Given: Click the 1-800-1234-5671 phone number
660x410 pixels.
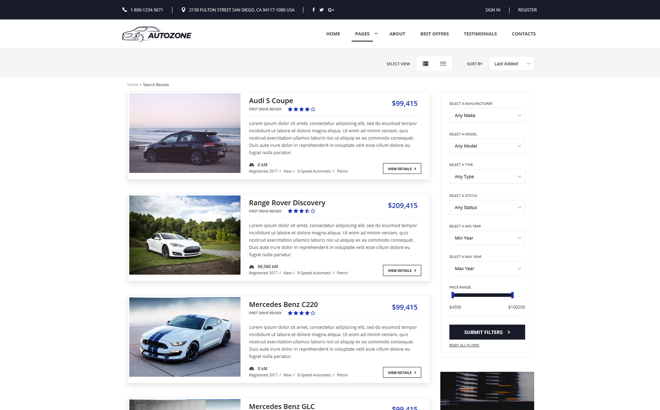Looking at the screenshot, I should [x=146, y=10].
